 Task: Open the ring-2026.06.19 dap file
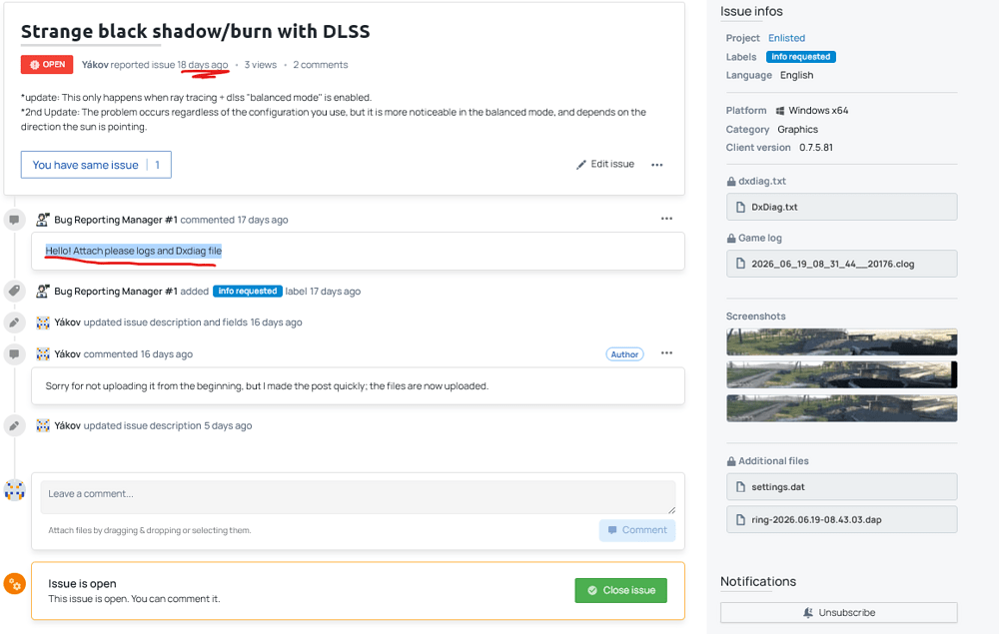[x=841, y=519]
